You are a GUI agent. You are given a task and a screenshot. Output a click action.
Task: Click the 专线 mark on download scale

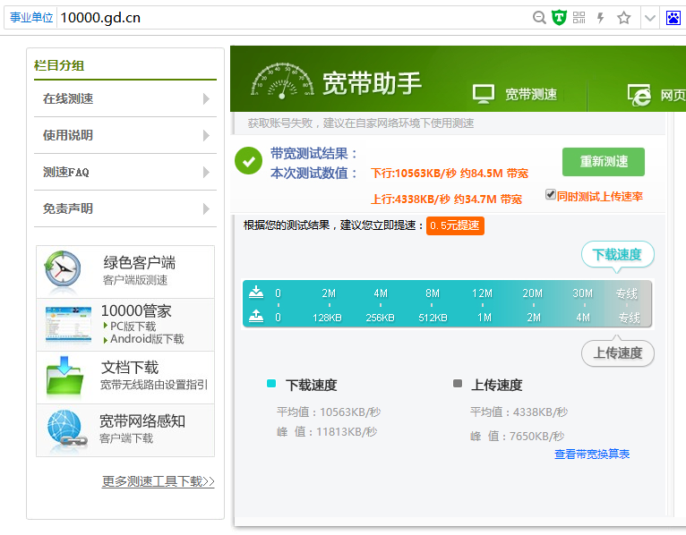[627, 293]
